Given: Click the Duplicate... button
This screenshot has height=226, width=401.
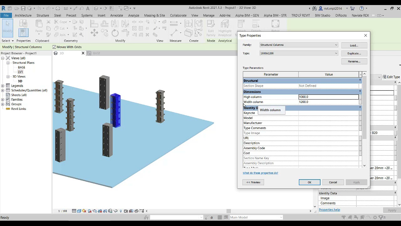Looking at the screenshot, I should (x=354, y=53).
